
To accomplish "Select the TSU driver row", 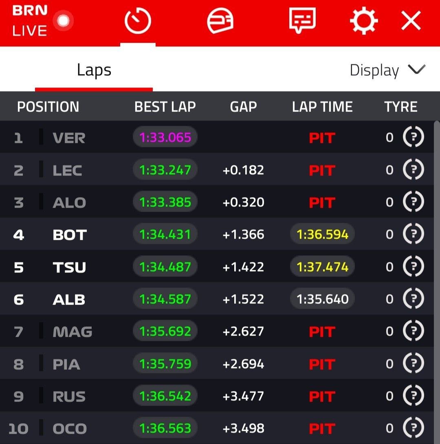I will point(69,267).
